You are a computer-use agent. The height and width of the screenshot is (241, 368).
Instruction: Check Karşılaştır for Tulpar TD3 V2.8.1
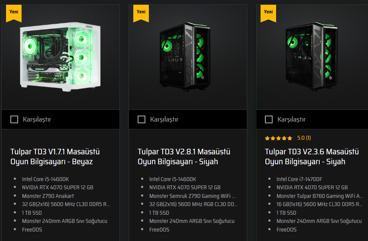(142, 119)
